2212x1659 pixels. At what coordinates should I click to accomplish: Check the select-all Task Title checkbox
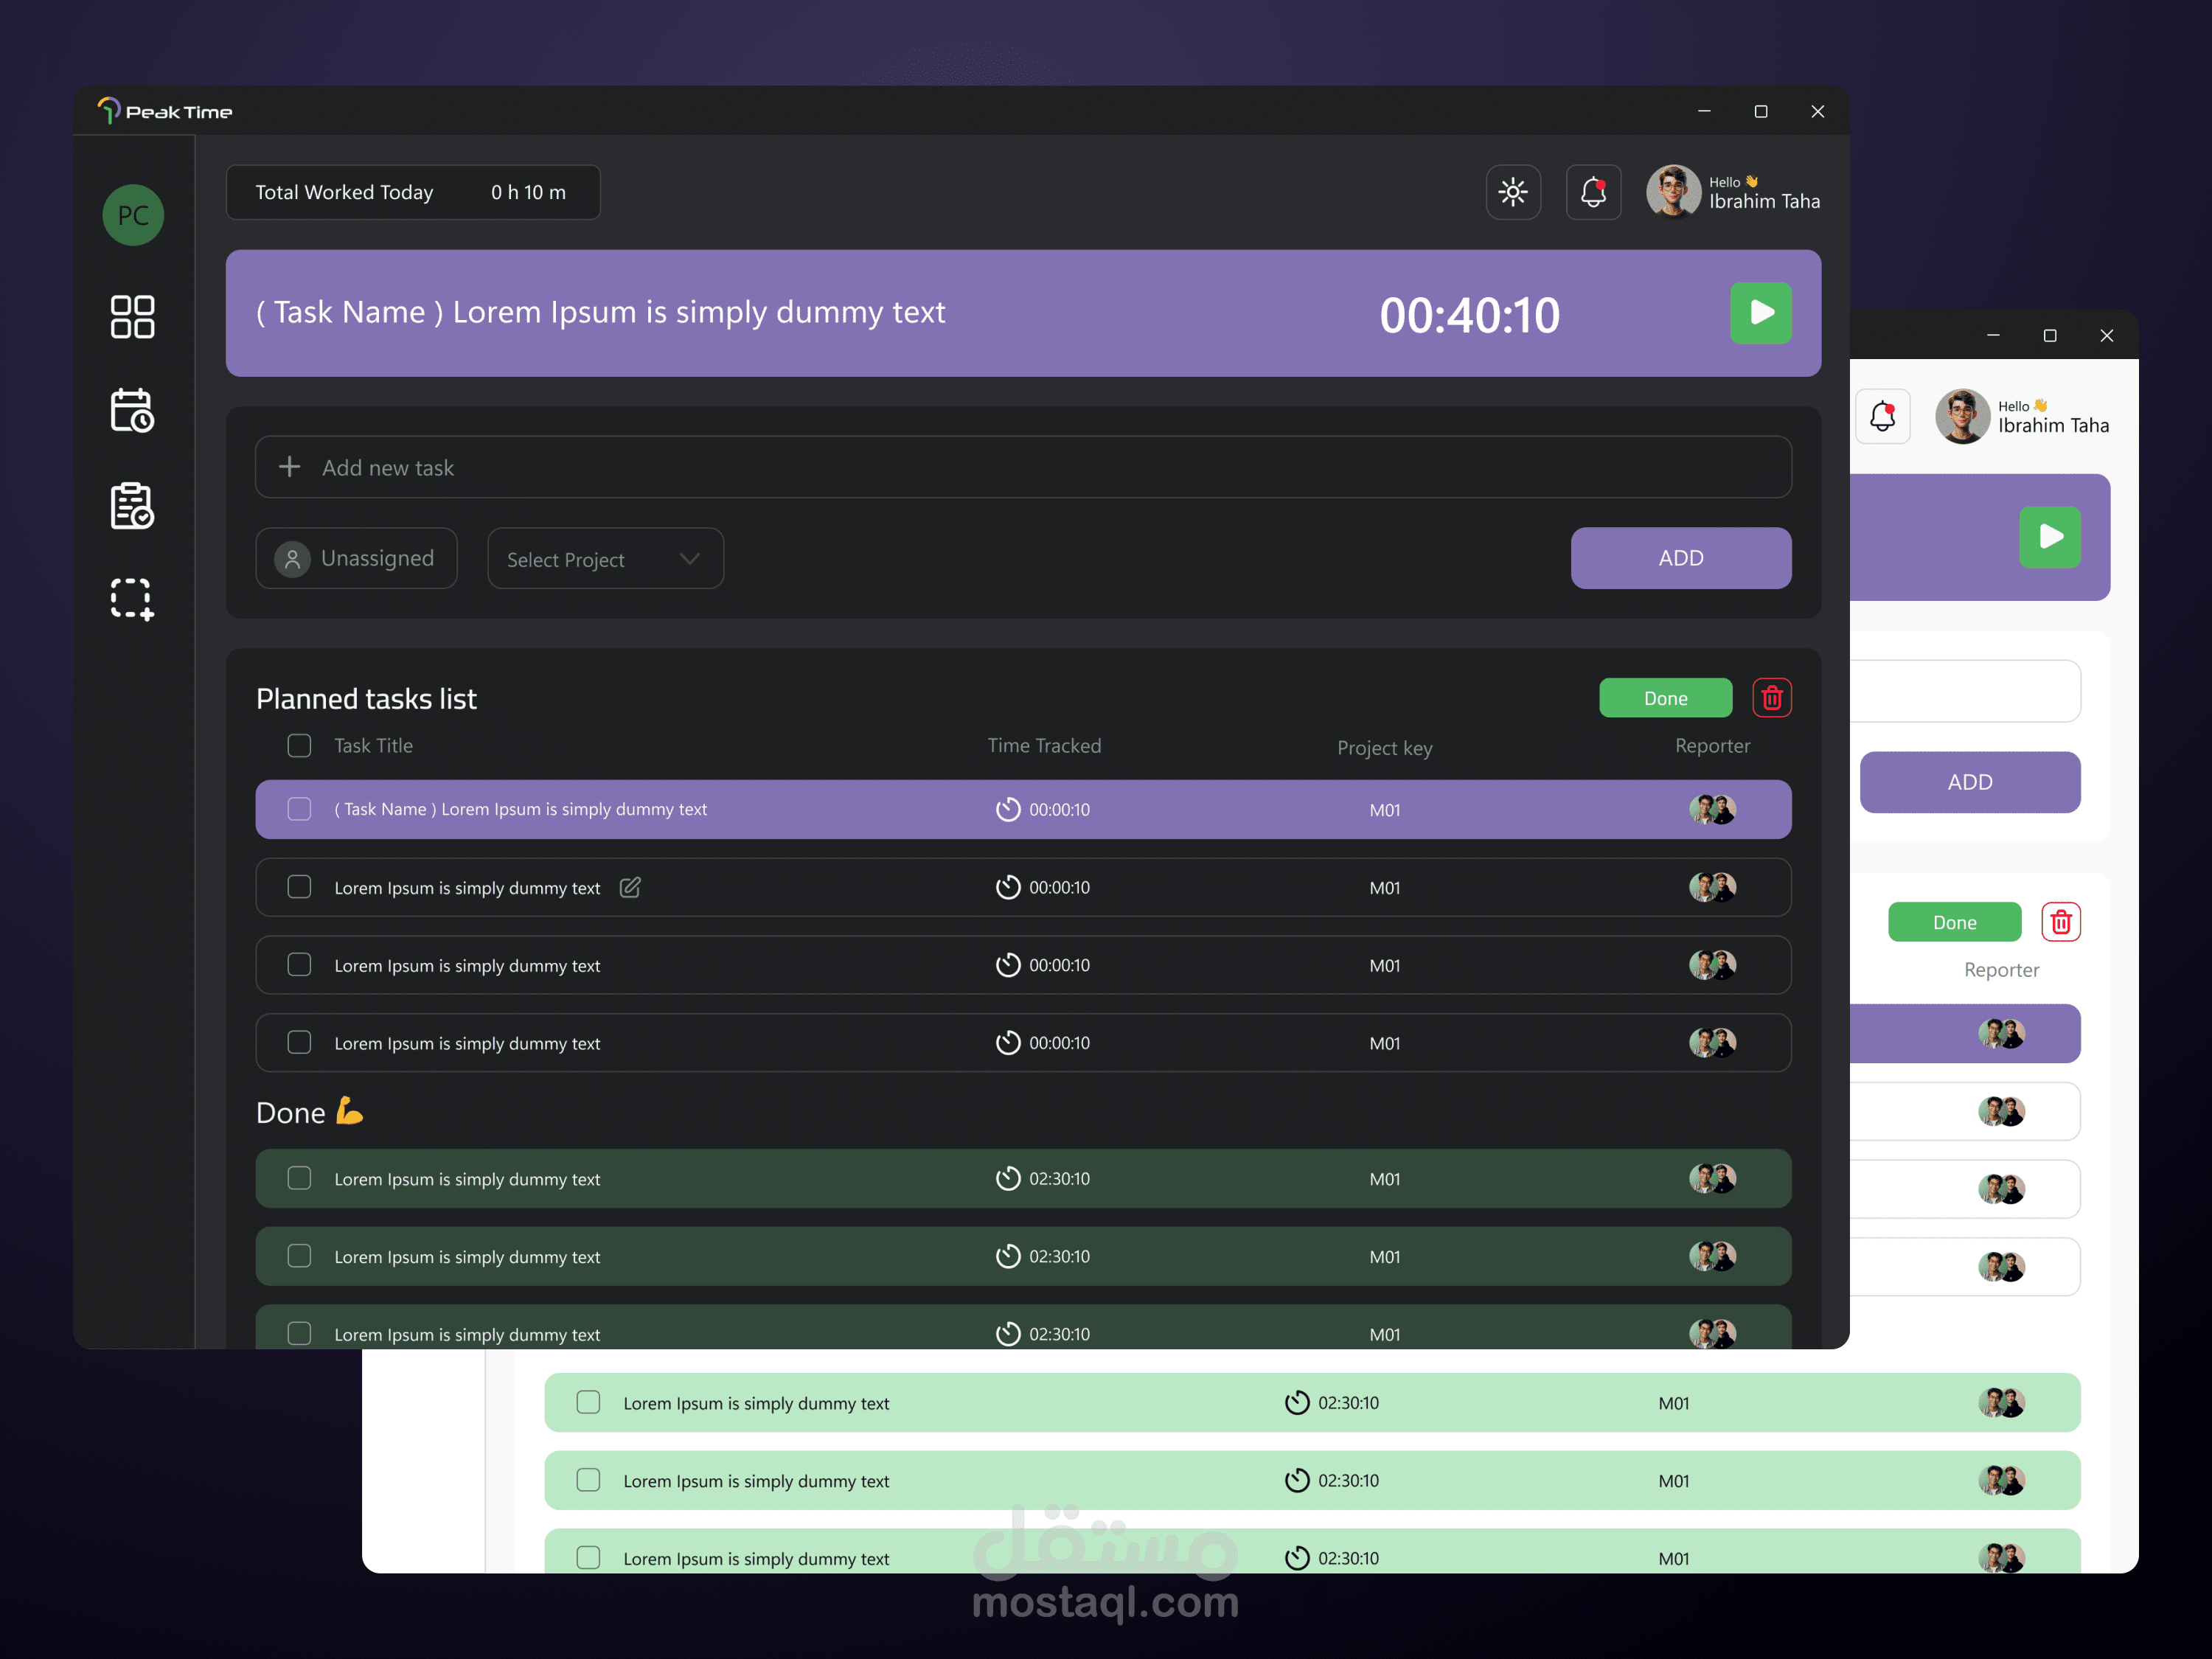pos(299,745)
